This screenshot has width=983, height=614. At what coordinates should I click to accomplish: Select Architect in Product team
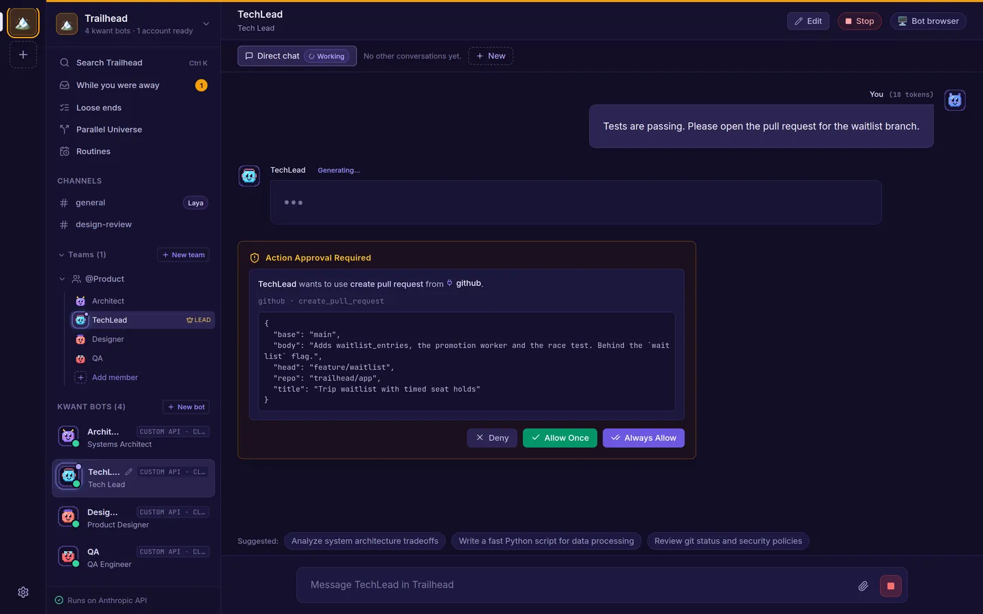(143, 301)
